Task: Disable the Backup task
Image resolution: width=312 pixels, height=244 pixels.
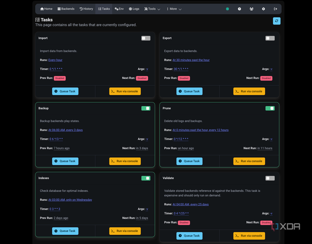Action: 146,108
